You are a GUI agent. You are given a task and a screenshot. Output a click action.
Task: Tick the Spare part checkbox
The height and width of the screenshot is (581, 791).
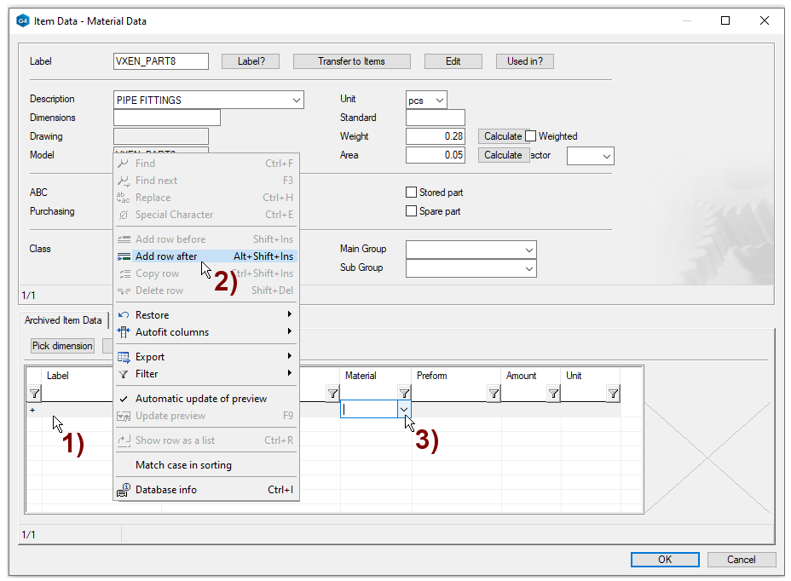(x=412, y=211)
